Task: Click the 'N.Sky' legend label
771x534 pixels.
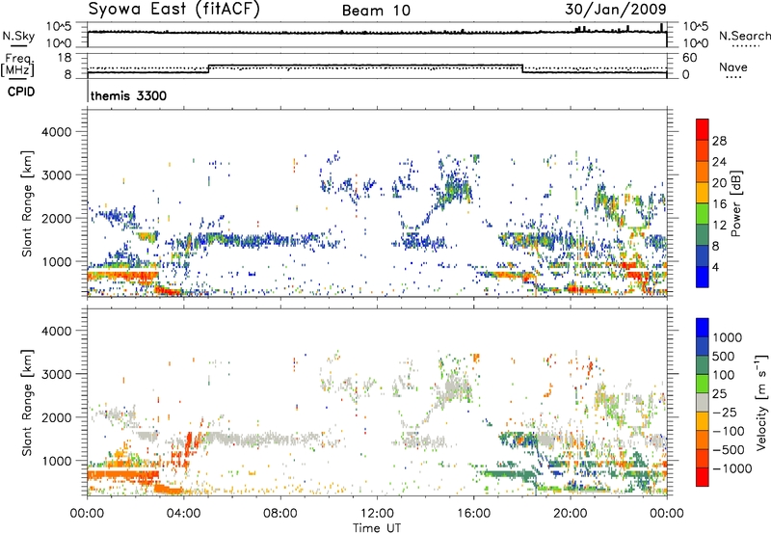Action: [18, 36]
